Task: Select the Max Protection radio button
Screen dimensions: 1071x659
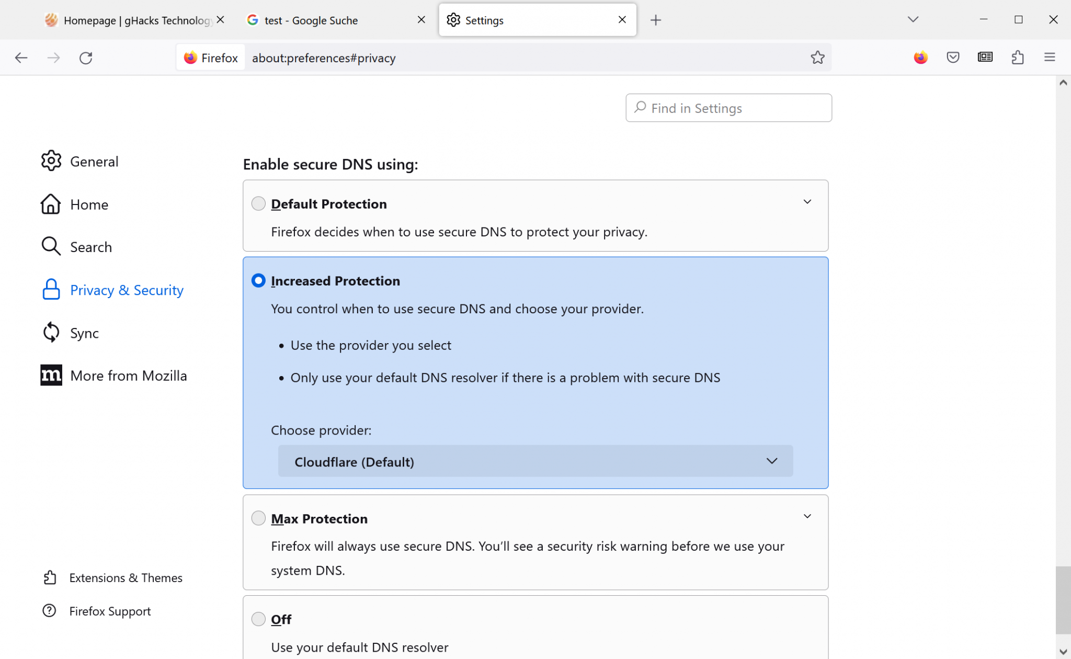Action: [258, 518]
